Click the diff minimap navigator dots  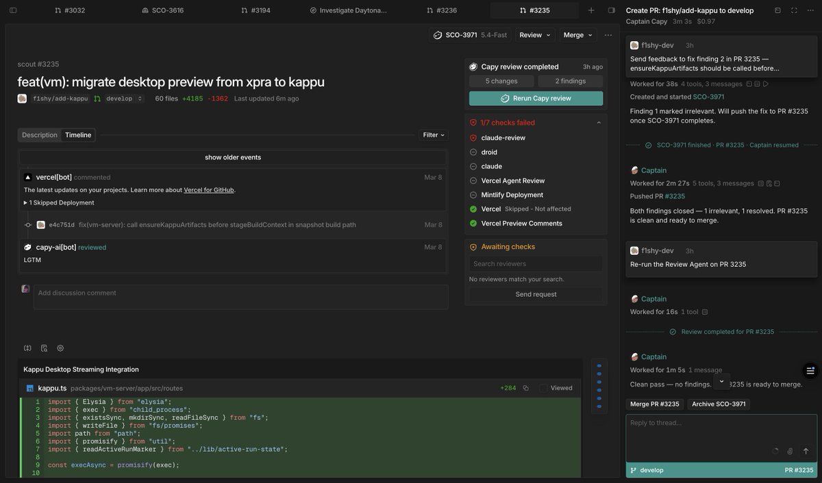click(599, 387)
